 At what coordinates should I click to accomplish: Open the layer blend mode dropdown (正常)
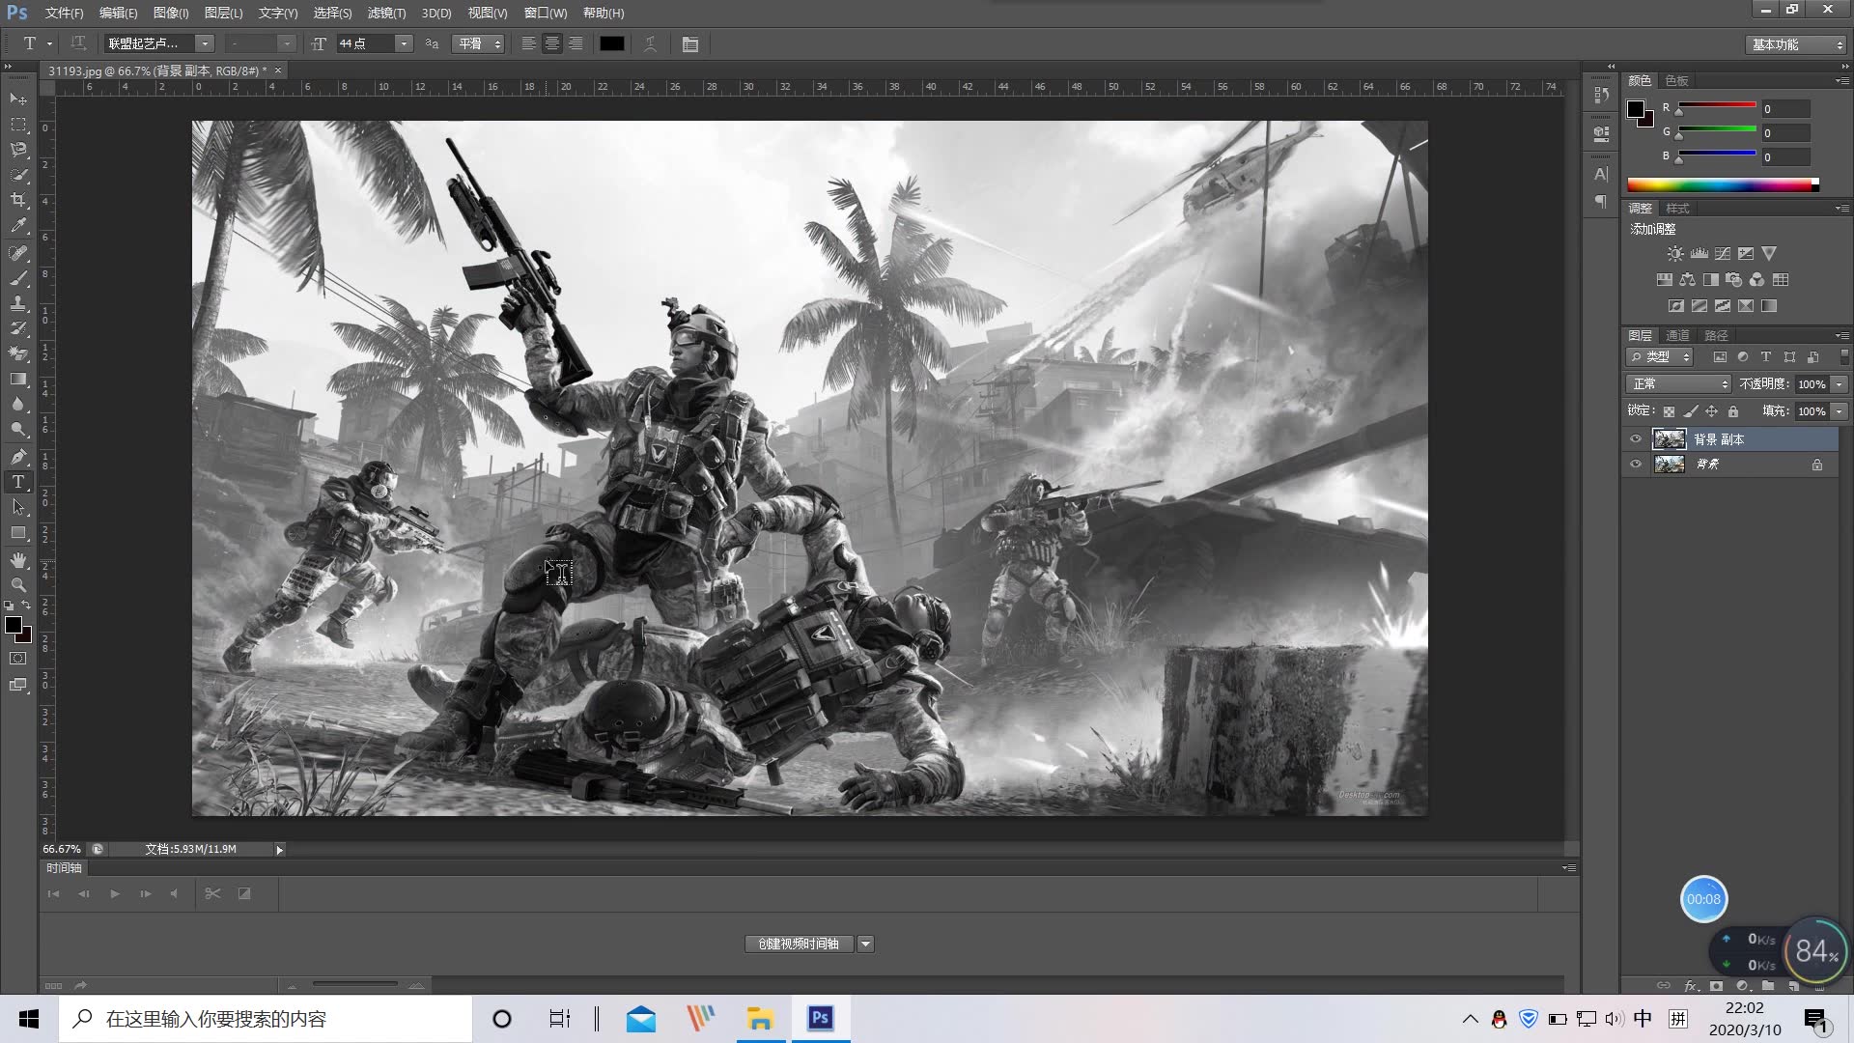tap(1679, 384)
